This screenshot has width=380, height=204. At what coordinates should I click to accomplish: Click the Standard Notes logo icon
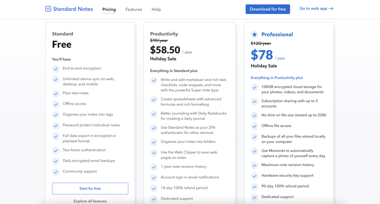pyautogui.click(x=48, y=9)
